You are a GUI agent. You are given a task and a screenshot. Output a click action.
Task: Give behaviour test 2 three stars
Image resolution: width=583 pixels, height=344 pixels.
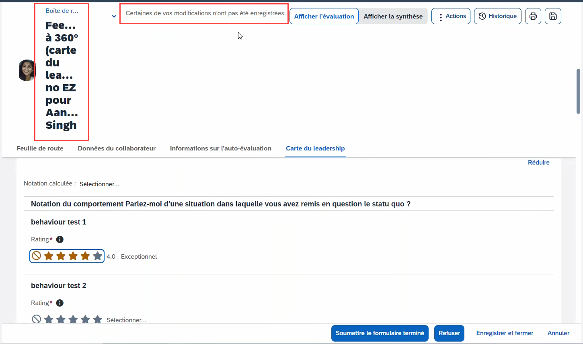tap(73, 319)
